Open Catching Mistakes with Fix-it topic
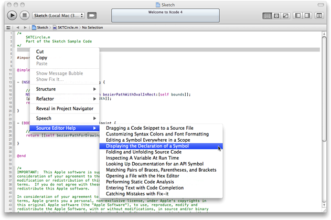331x220 pixels. tap(161, 194)
